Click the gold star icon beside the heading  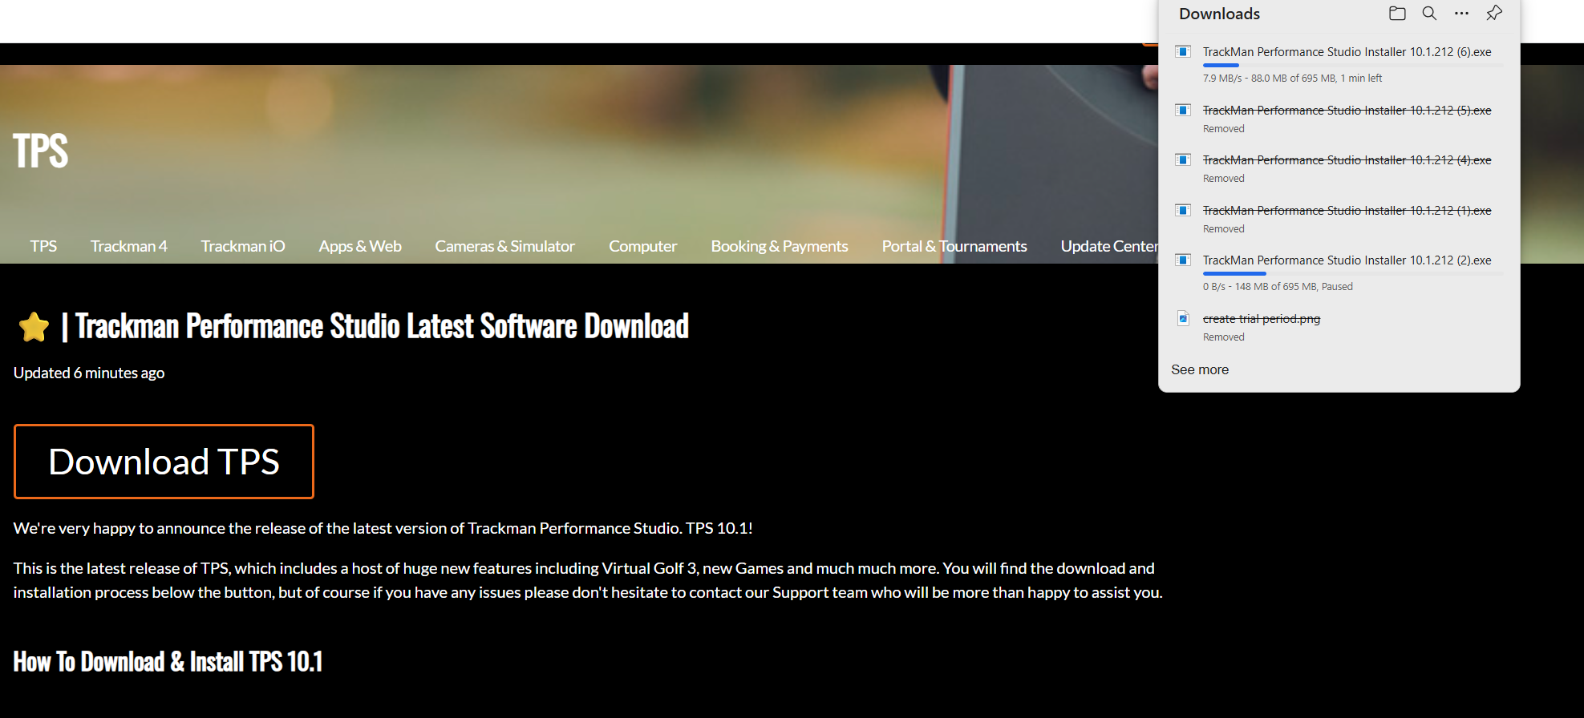(x=34, y=327)
